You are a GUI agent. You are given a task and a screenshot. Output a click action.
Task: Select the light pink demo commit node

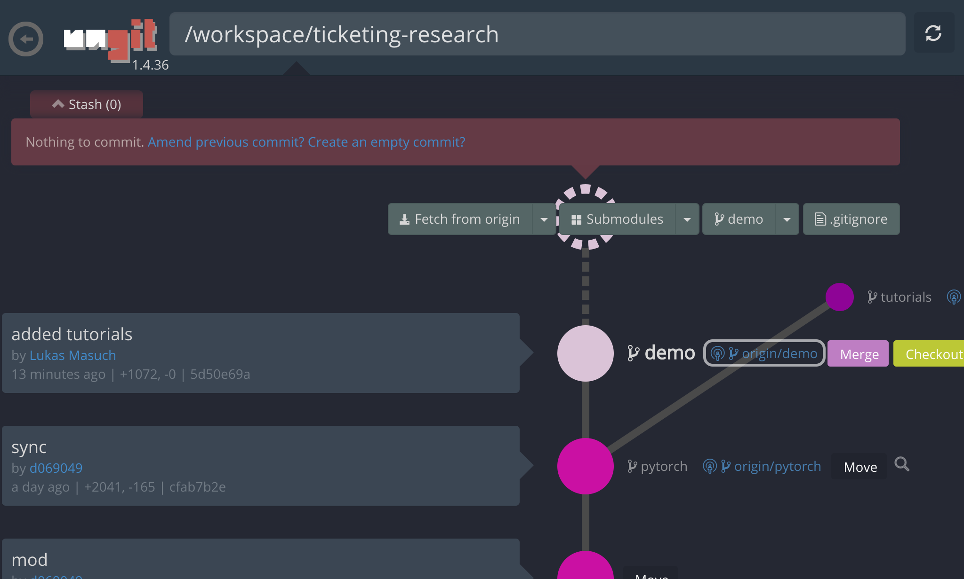585,353
